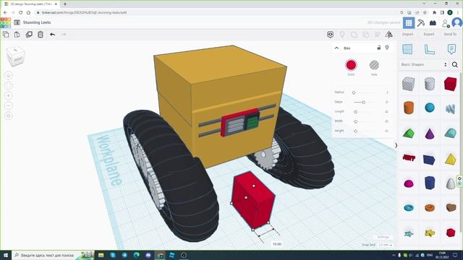This screenshot has height=260, width=463.
Task: Open the Blocks pickaxe mode
Action: coord(421,22)
